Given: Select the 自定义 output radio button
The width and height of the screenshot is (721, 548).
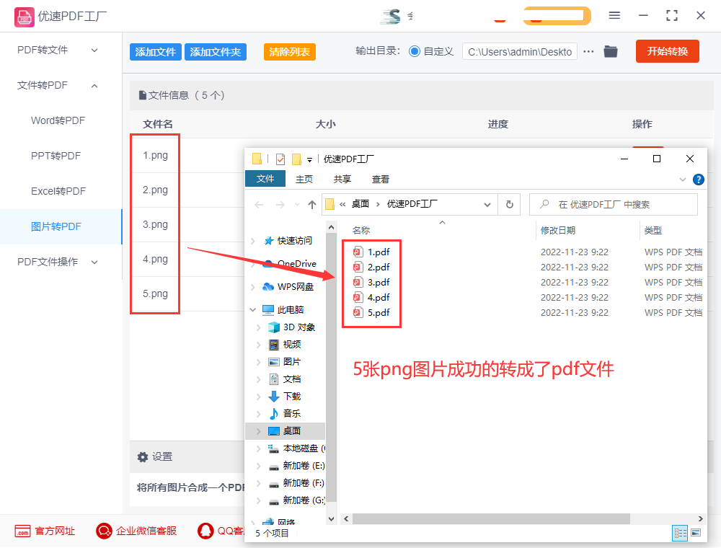Looking at the screenshot, I should click(415, 51).
